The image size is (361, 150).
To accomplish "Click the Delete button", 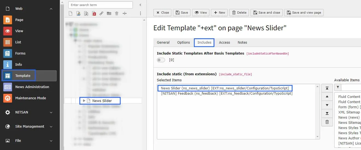I will click(x=239, y=13).
